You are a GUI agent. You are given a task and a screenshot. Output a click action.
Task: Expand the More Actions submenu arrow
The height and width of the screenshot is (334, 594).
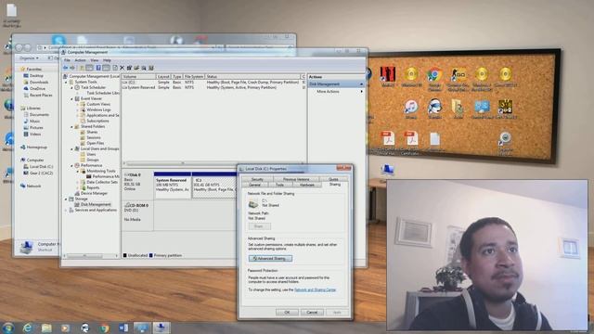tap(361, 92)
